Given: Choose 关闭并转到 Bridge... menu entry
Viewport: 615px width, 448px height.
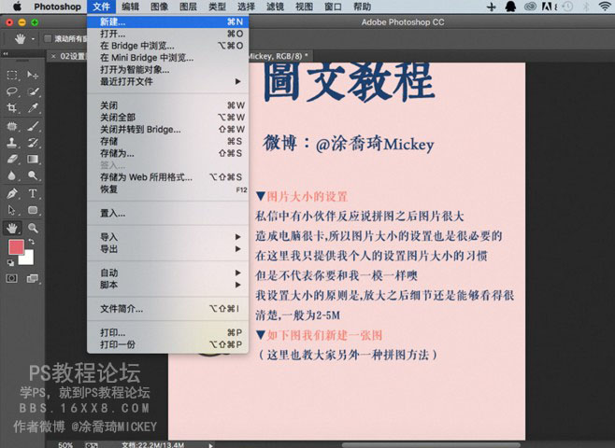Looking at the screenshot, I should click(168, 129).
